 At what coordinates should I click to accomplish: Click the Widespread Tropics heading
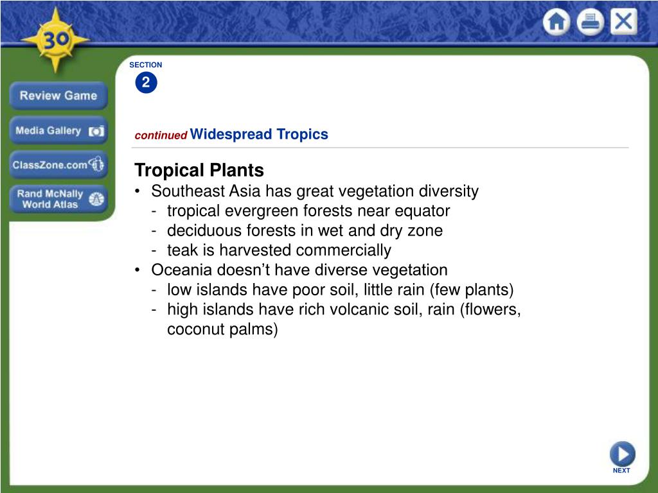point(259,134)
